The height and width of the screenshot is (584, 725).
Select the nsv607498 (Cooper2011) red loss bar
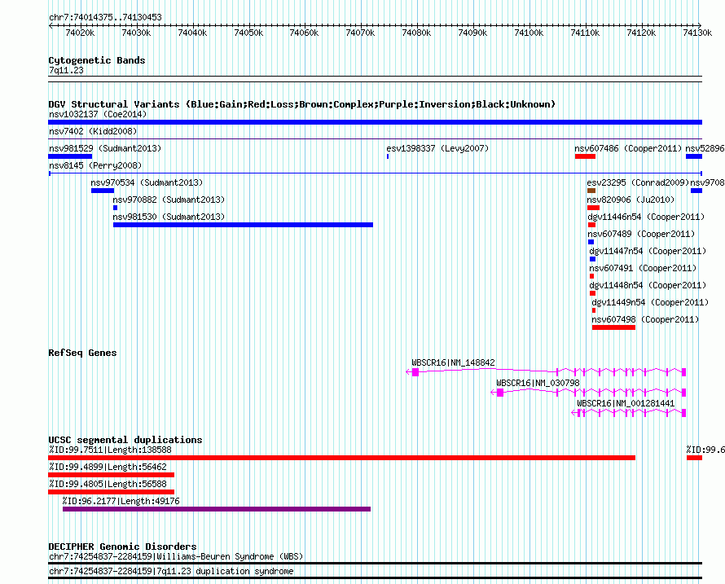tap(613, 327)
